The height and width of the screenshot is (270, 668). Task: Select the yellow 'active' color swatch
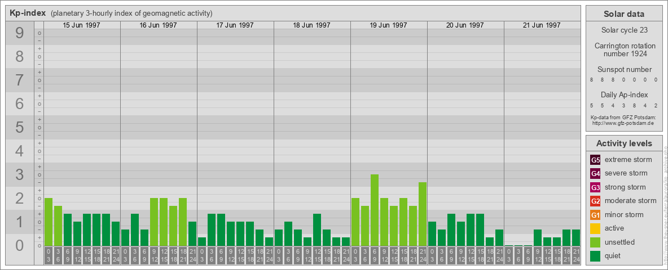pyautogui.click(x=596, y=228)
